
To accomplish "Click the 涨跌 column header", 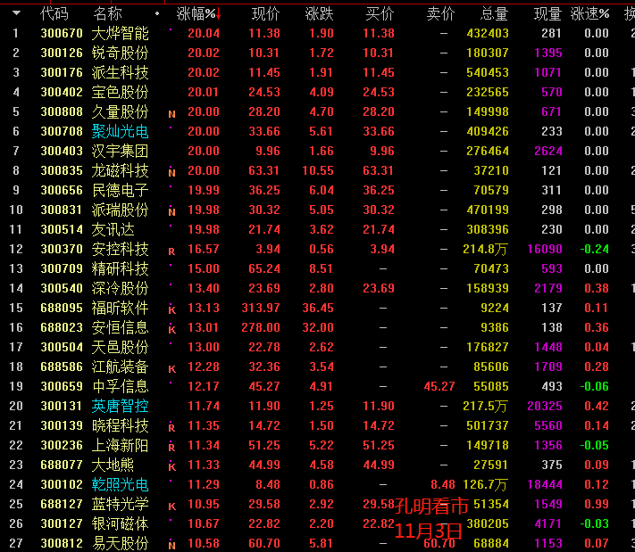I will (x=319, y=13).
